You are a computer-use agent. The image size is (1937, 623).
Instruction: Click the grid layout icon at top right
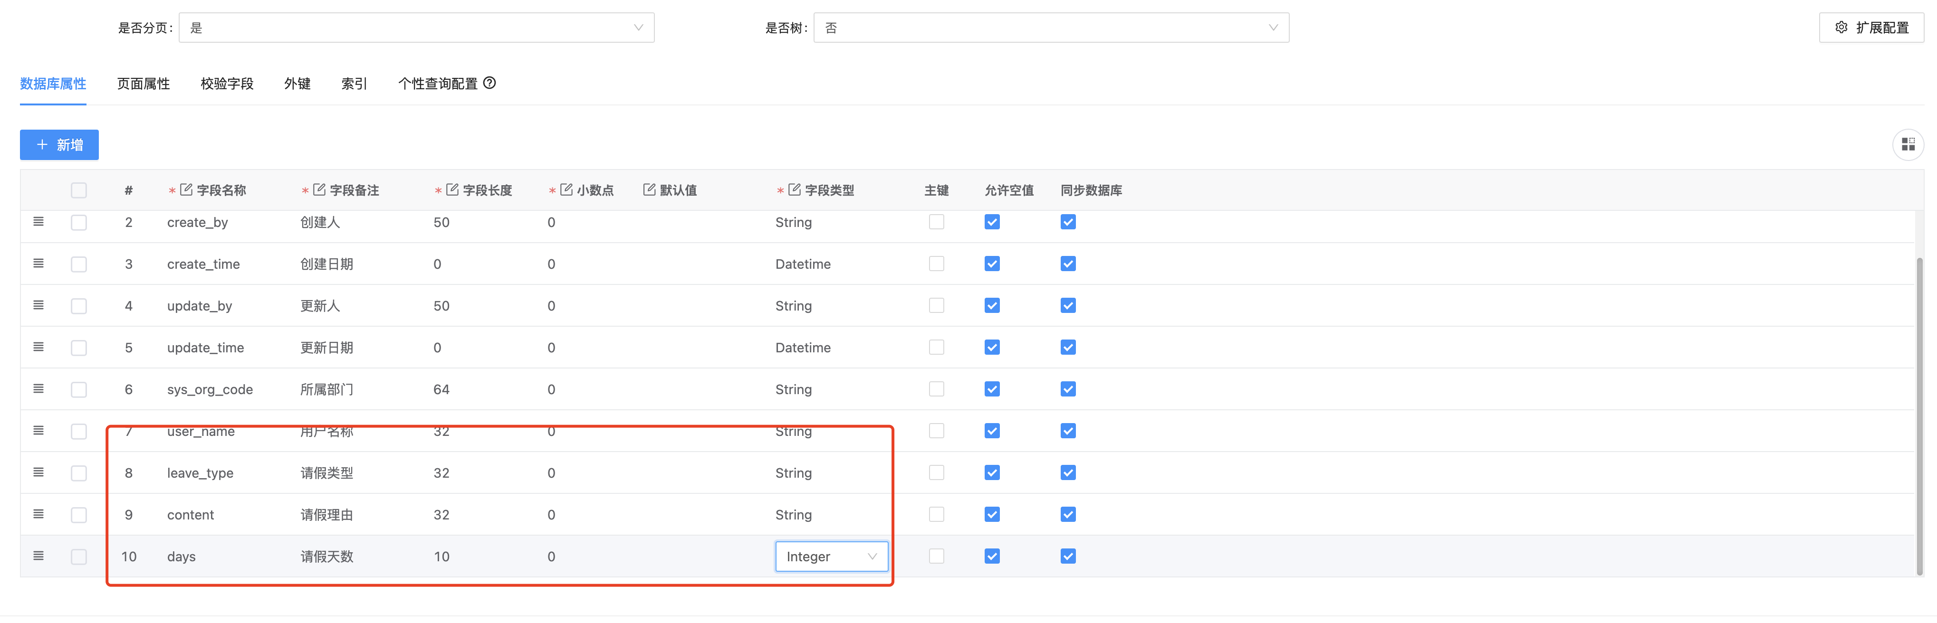[x=1908, y=144]
